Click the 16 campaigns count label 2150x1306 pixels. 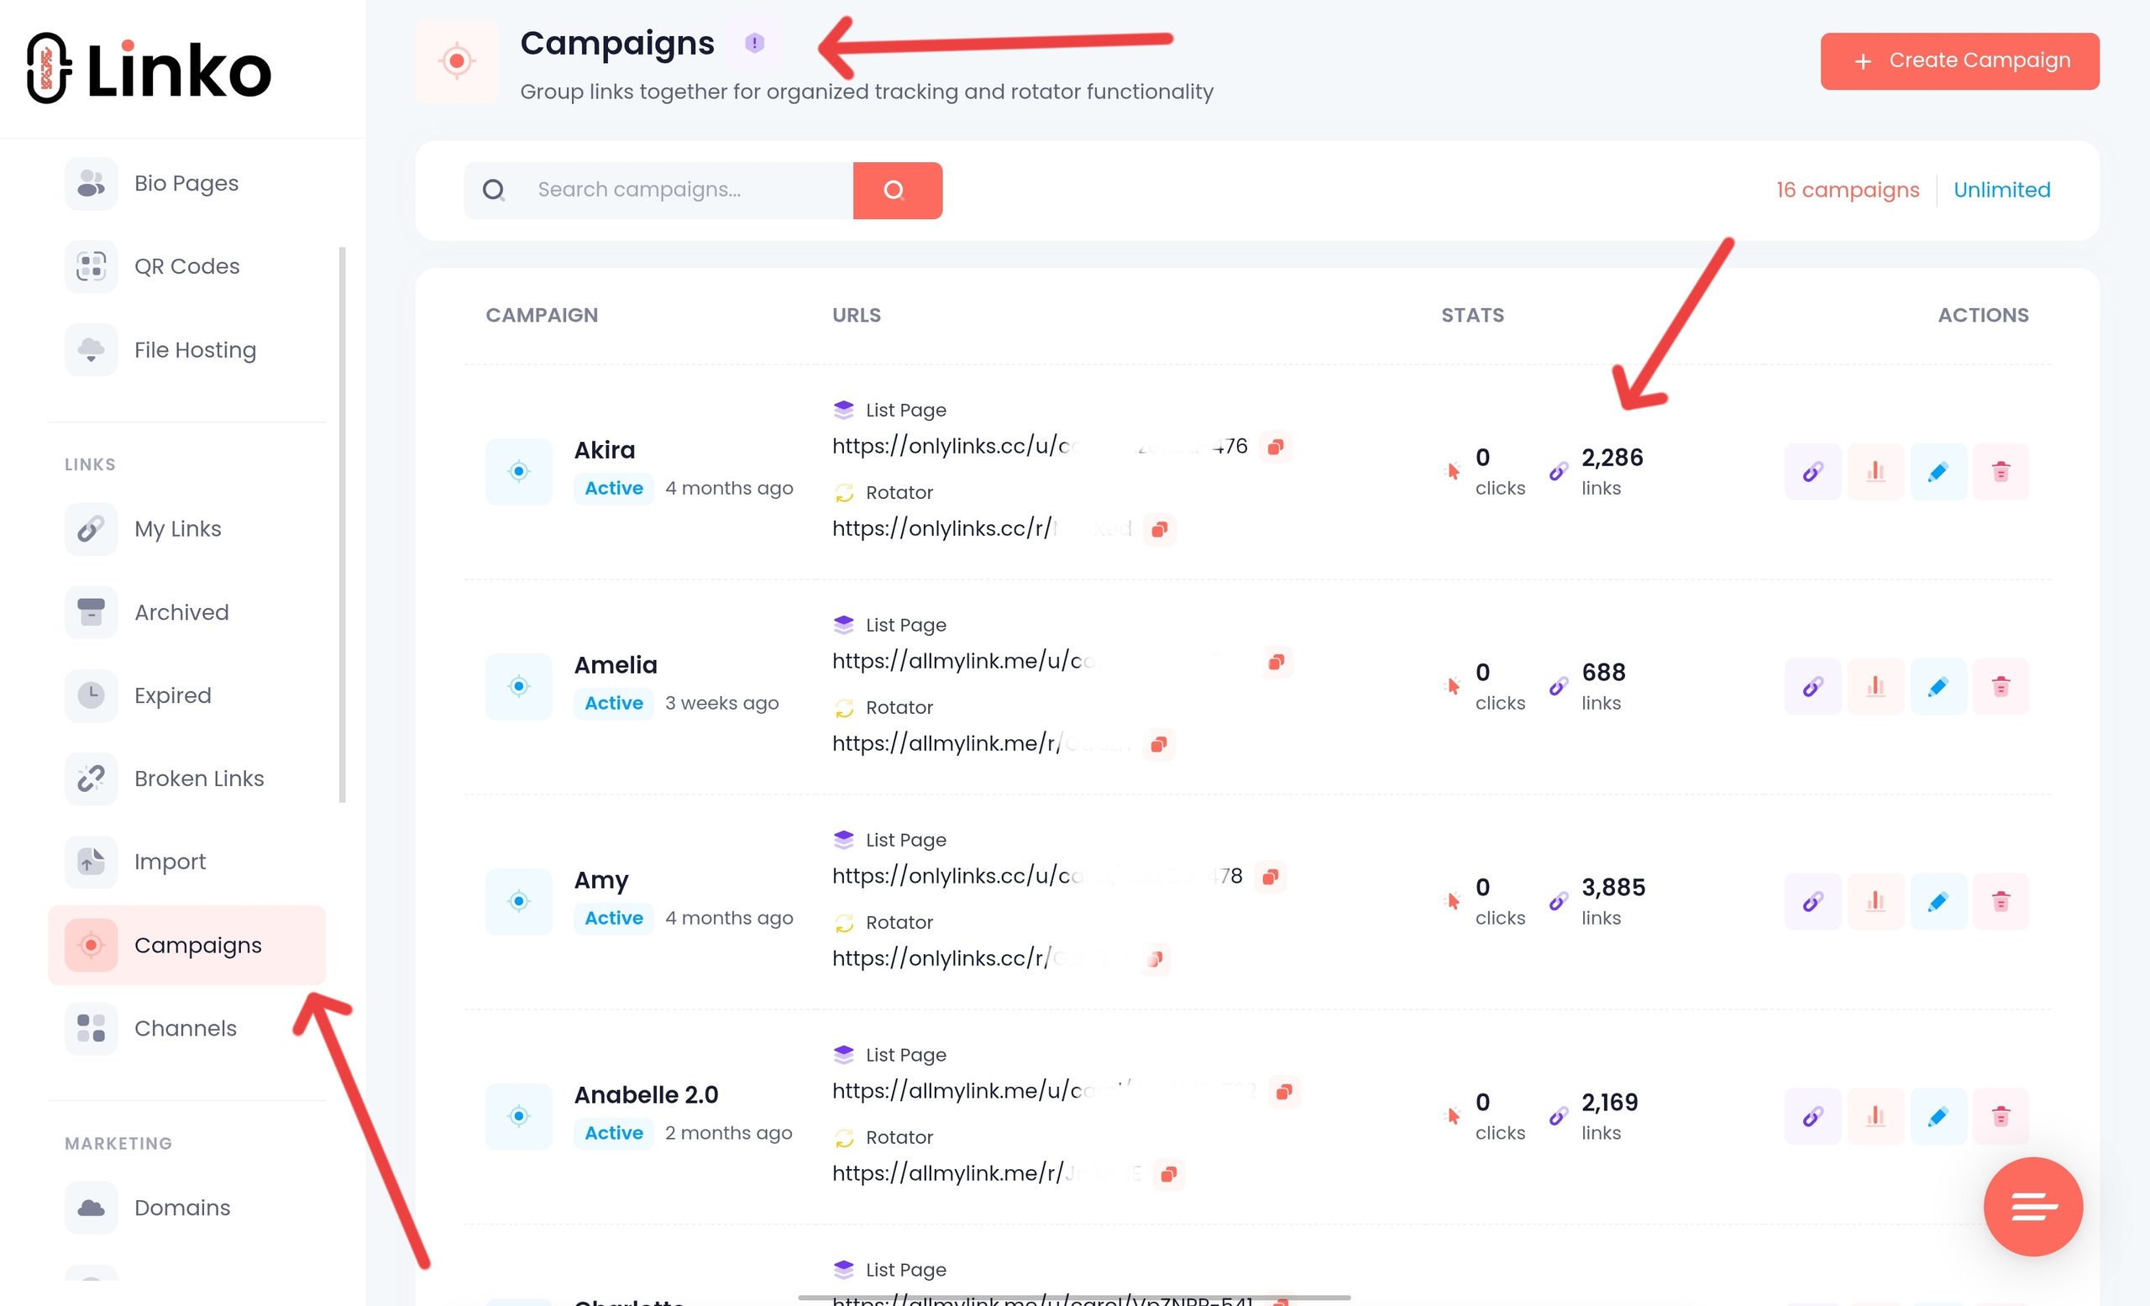[x=1847, y=190]
